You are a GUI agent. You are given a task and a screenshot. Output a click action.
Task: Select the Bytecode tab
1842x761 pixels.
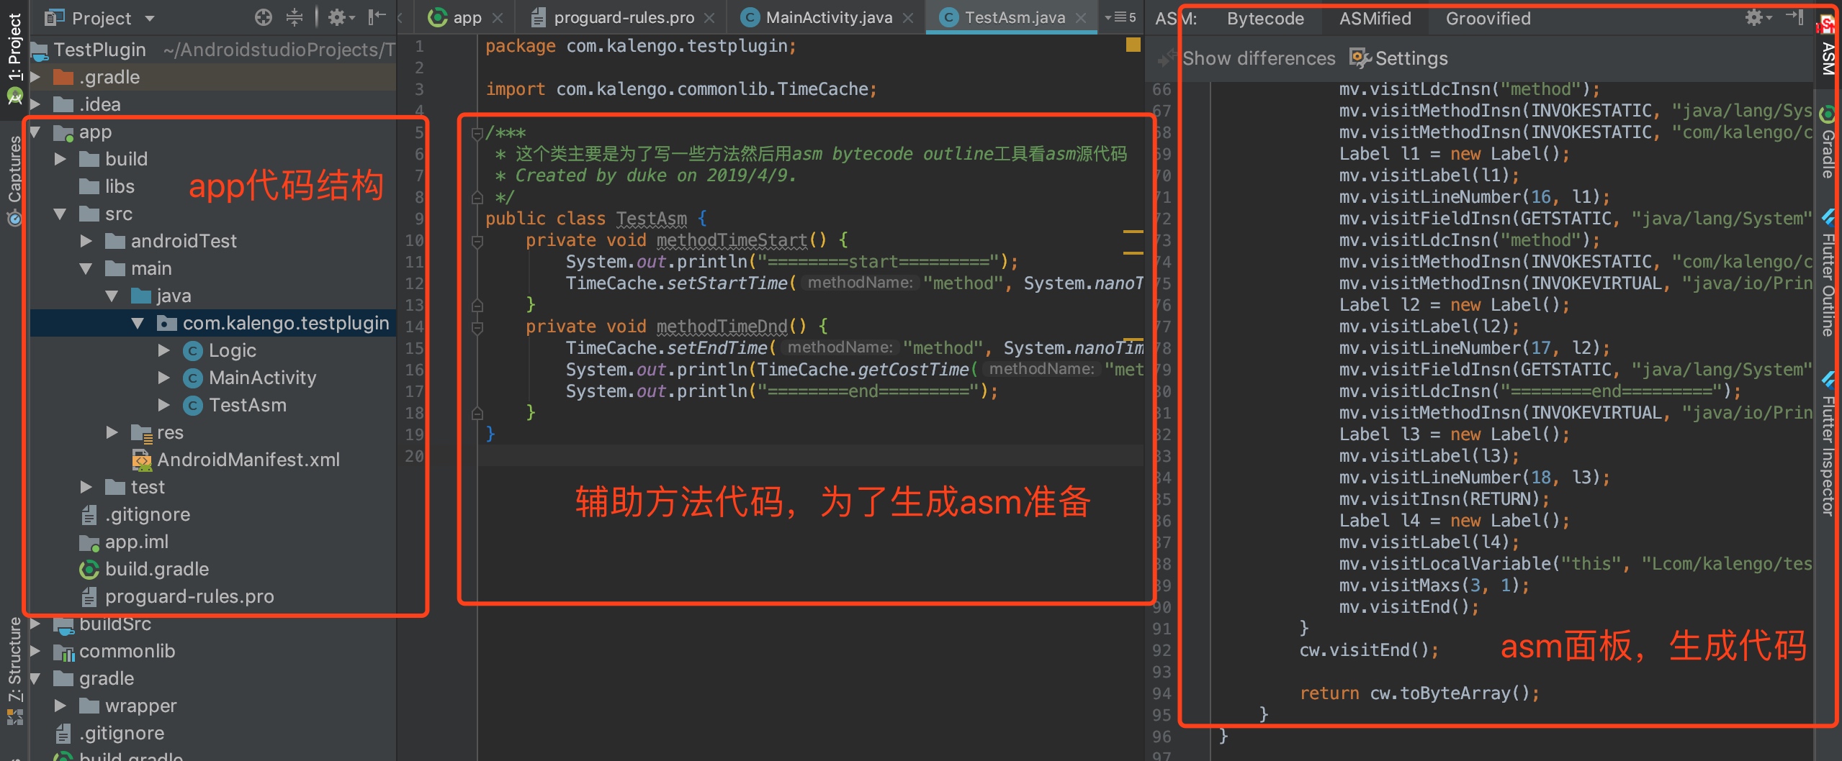(x=1265, y=19)
